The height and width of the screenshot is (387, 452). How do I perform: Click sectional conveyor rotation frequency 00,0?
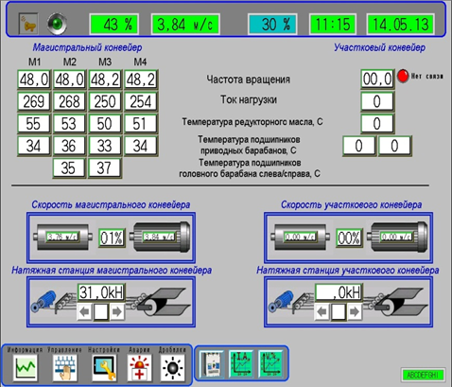(x=377, y=79)
